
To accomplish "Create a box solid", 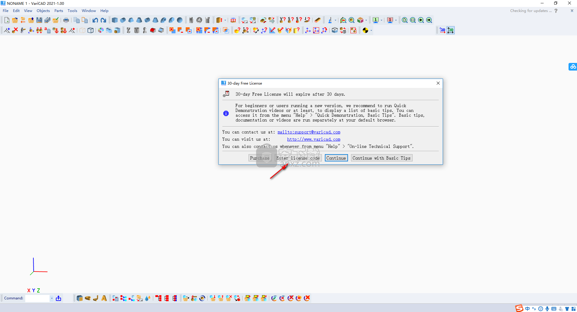I will (114, 20).
